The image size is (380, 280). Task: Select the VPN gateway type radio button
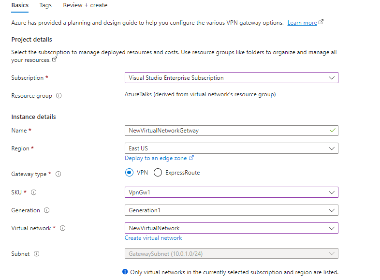coord(129,173)
